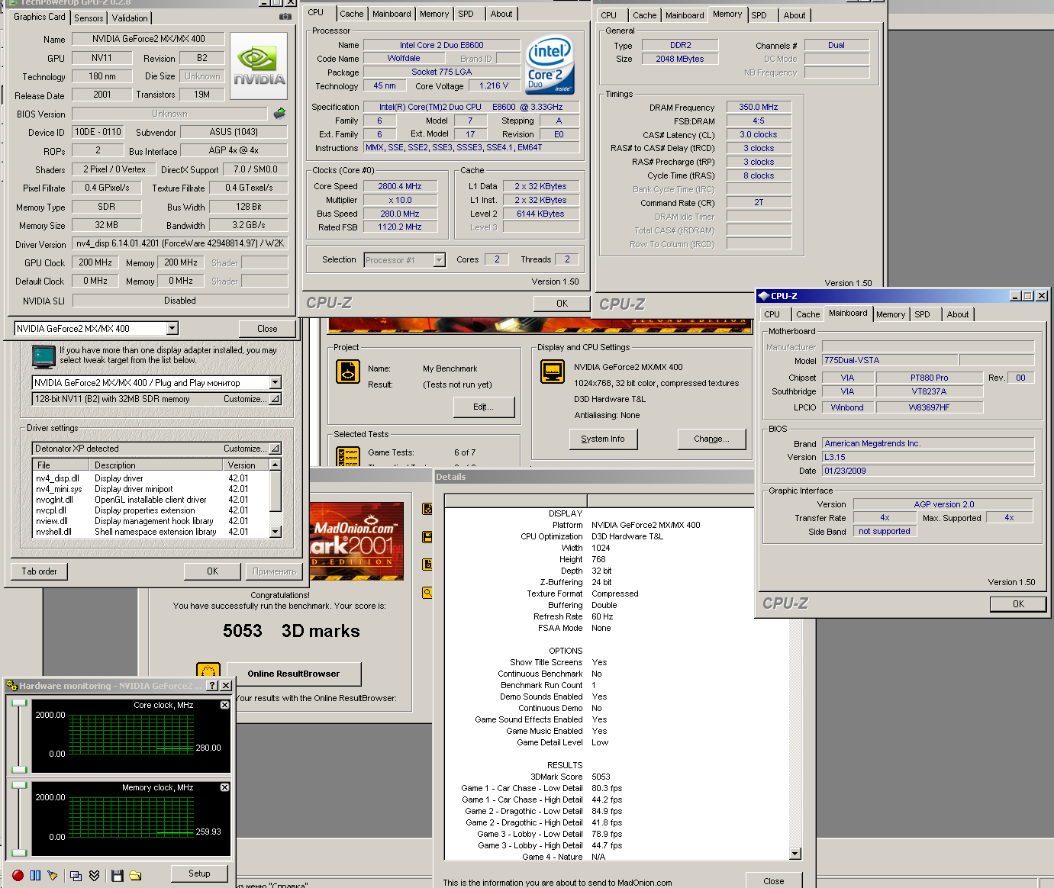Click the blue pause icon in Hardware monitoring
The width and height of the screenshot is (1054, 888).
pos(35,875)
